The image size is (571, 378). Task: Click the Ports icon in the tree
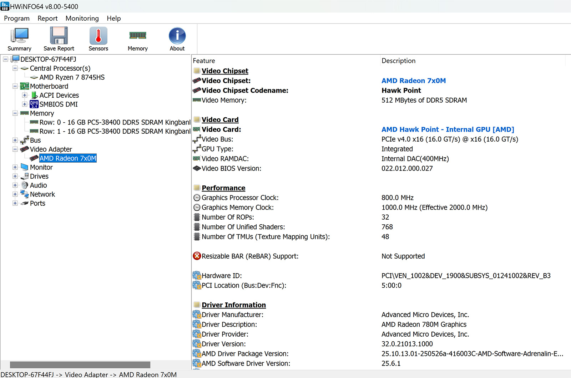[25, 203]
